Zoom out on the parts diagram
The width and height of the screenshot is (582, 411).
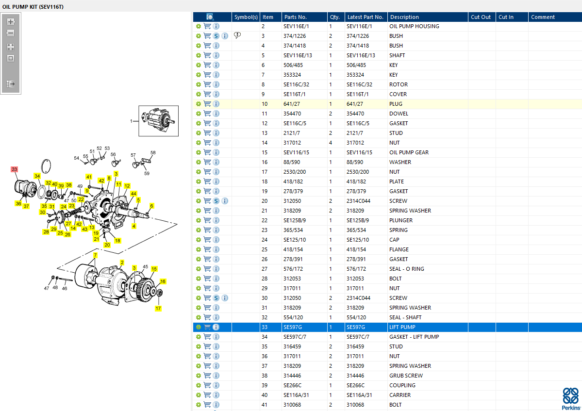point(11,33)
